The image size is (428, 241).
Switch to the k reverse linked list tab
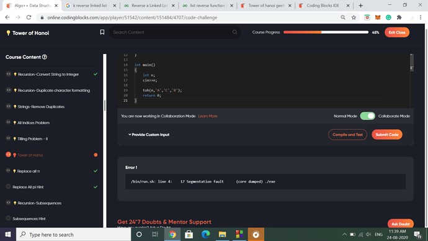91,6
